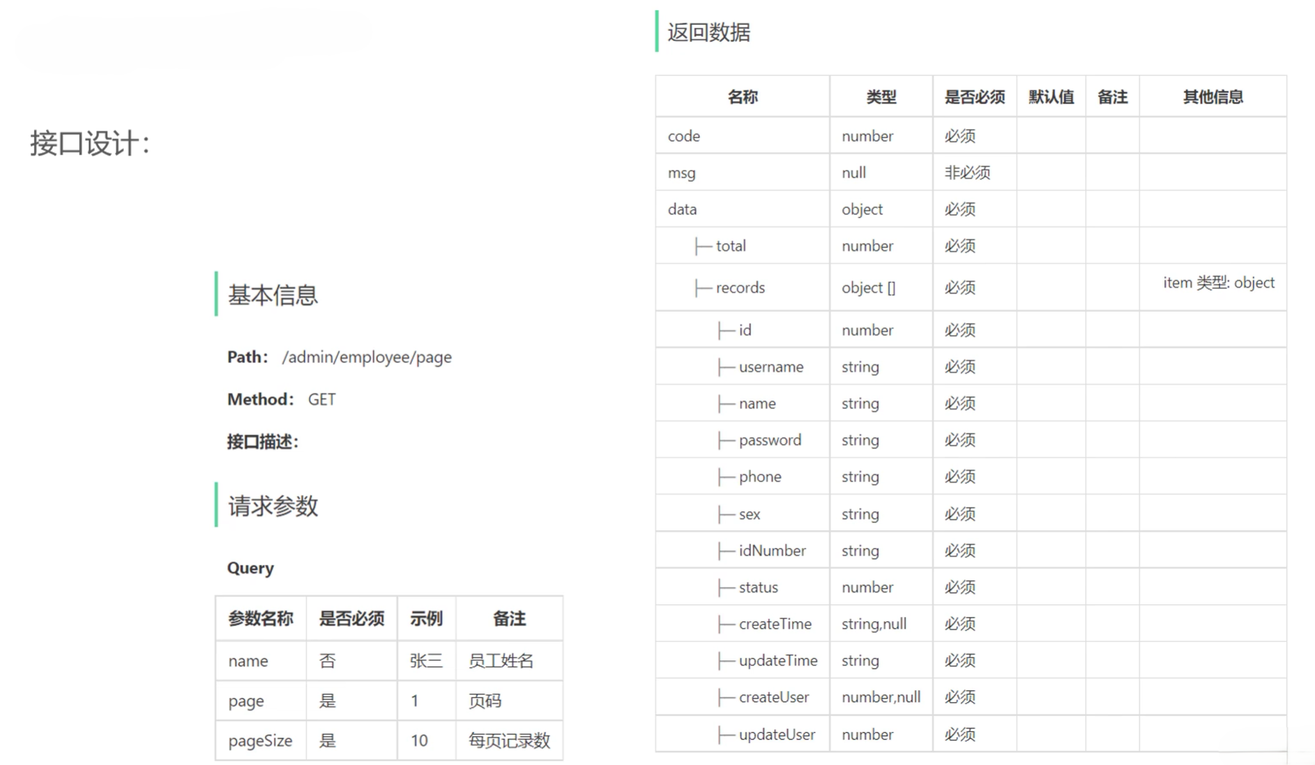Select the records row in response table
This screenshot has width=1315, height=765.
tap(740, 288)
